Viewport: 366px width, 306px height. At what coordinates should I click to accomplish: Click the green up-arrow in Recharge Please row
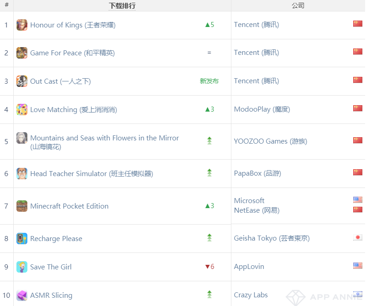(209, 238)
